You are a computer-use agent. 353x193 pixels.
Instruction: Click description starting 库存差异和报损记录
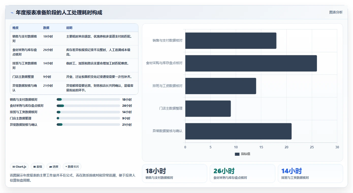click(x=99, y=52)
